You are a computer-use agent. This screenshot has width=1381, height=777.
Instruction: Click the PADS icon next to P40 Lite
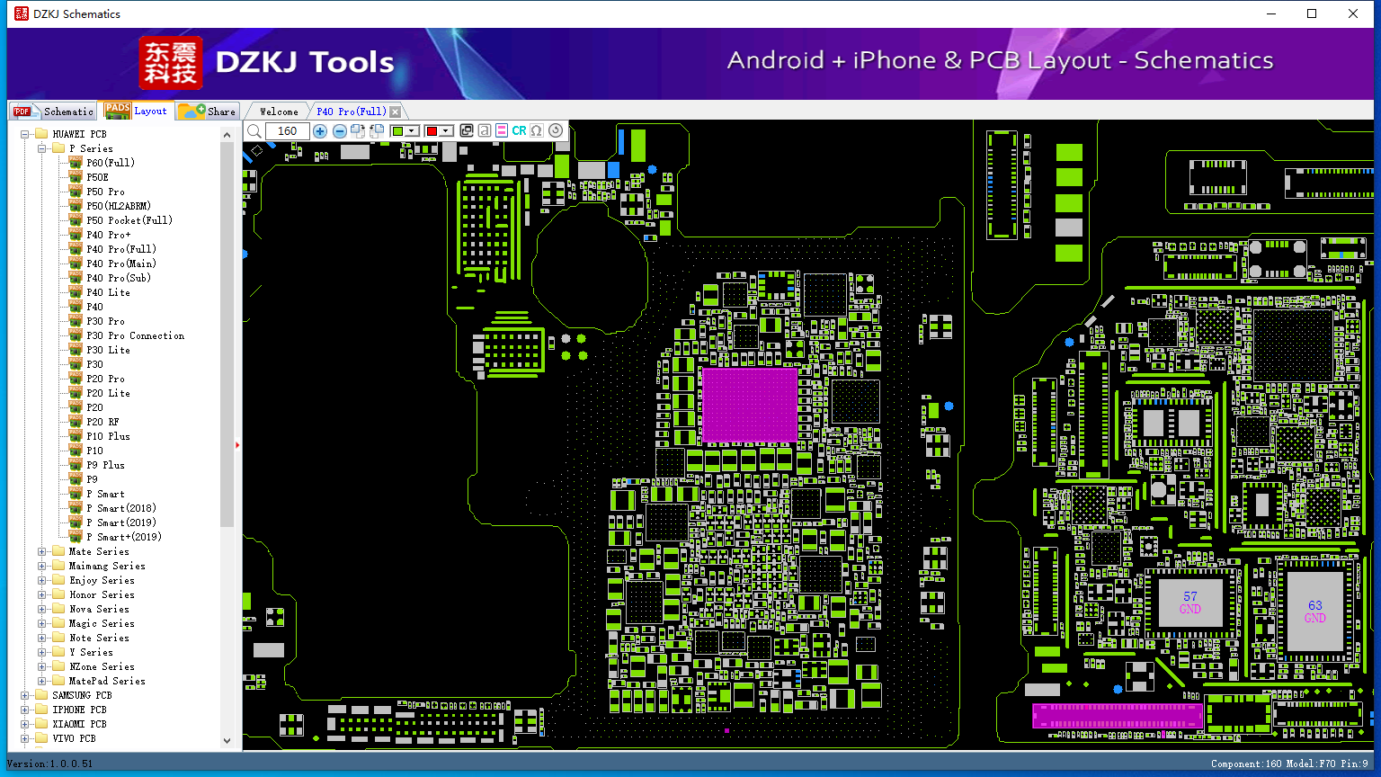tap(76, 292)
